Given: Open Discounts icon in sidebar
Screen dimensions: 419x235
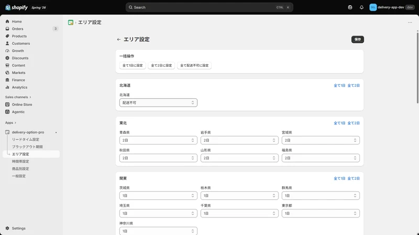Looking at the screenshot, I should click(7, 58).
